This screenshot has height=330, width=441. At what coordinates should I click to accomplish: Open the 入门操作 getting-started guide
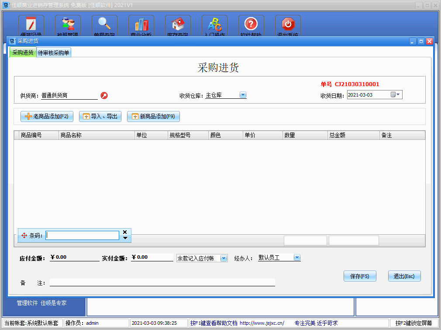pyautogui.click(x=214, y=25)
